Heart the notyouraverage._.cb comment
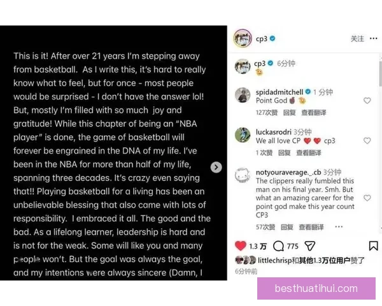382x306 pixels. [367, 198]
